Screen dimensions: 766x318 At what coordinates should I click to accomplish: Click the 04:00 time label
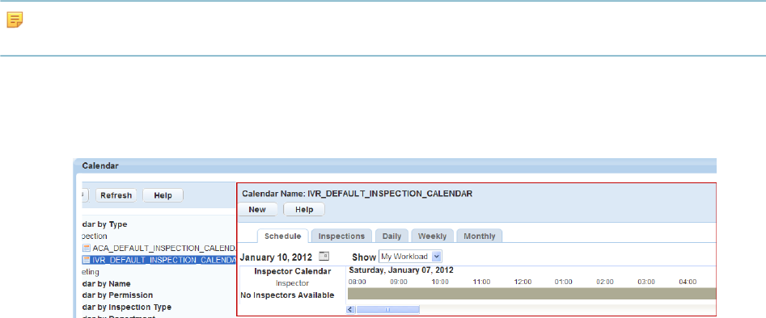click(688, 282)
